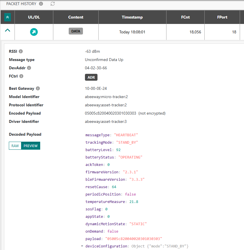Refresh the packet history list
This screenshot has height=250, width=244.
point(52,4)
